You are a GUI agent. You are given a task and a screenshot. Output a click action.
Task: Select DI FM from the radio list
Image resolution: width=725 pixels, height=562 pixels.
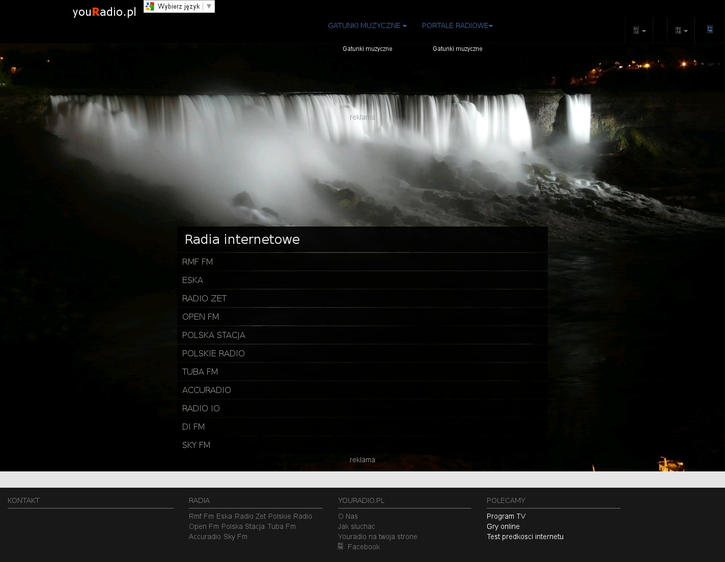pos(193,427)
